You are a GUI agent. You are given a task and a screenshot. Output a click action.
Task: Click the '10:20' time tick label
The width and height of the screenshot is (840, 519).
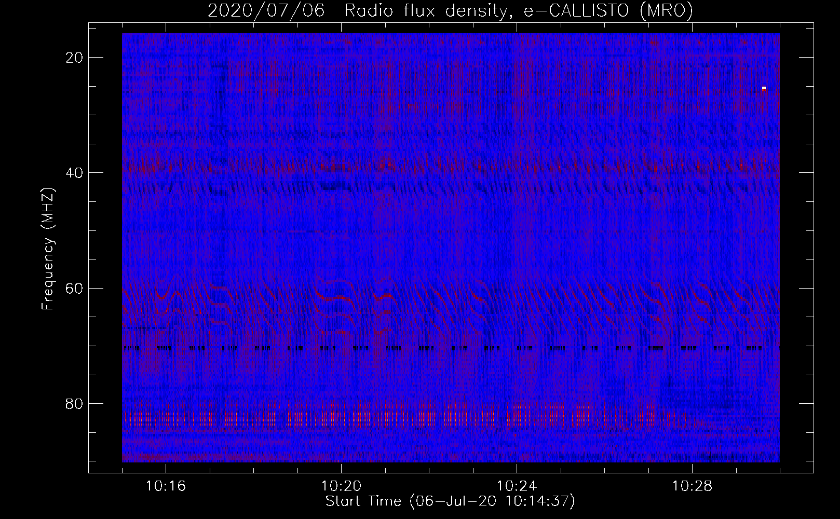tap(342, 486)
